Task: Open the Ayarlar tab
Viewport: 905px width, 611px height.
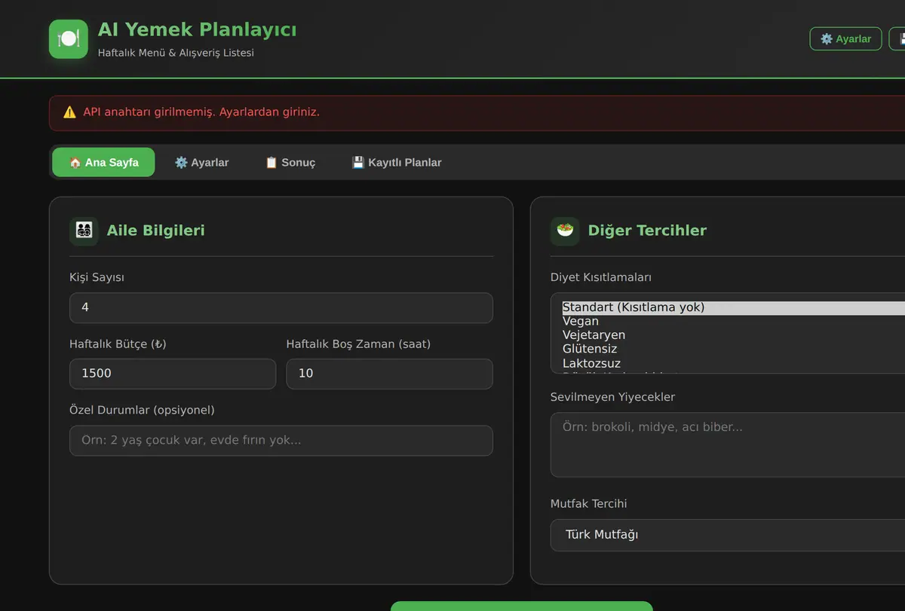Action: [x=201, y=162]
